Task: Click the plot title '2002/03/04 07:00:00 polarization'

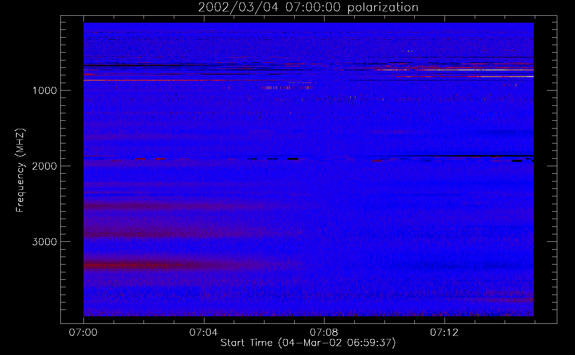Action: [308, 7]
